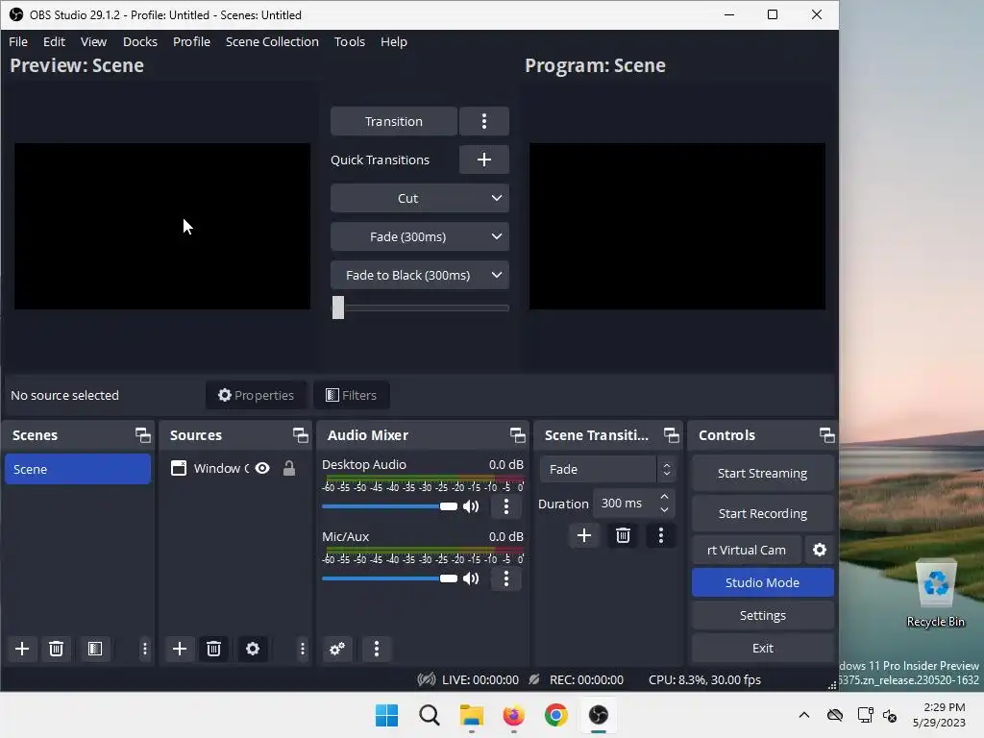Open Sources toolbar overflow menu
Screen dimensions: 984x738
303,649
